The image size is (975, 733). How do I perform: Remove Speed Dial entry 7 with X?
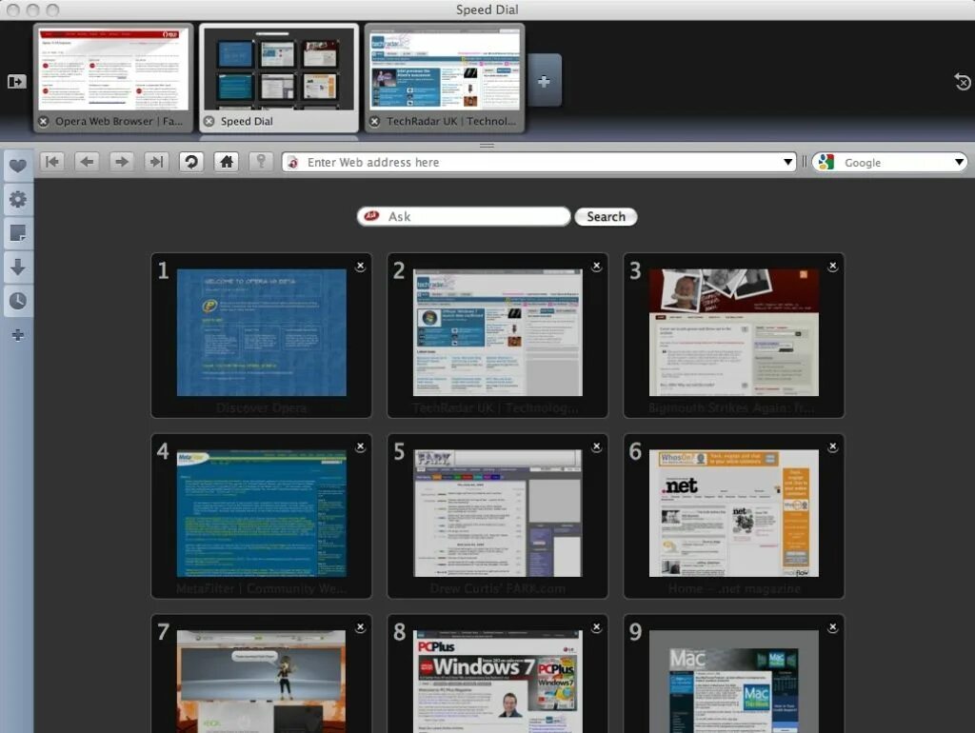pos(360,628)
